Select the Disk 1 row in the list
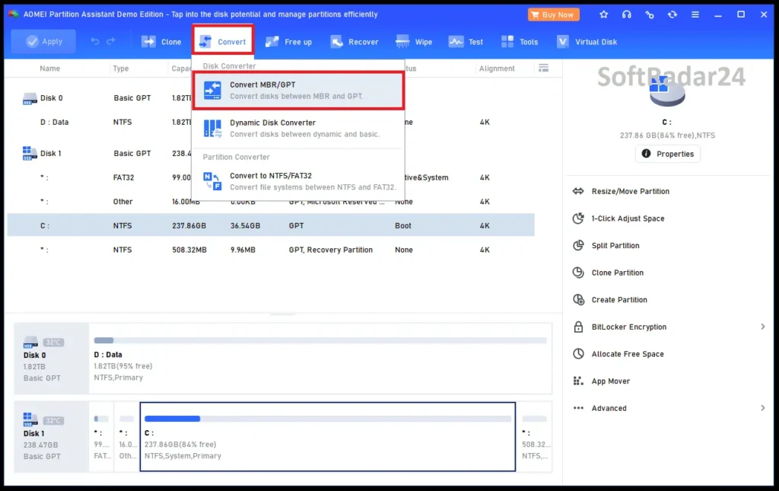Screen dimensions: 779x491 (271, 153)
